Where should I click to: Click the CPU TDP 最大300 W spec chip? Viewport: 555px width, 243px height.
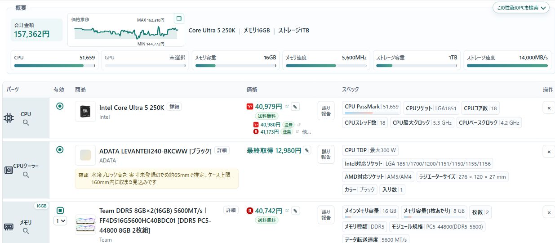[x=370, y=150]
